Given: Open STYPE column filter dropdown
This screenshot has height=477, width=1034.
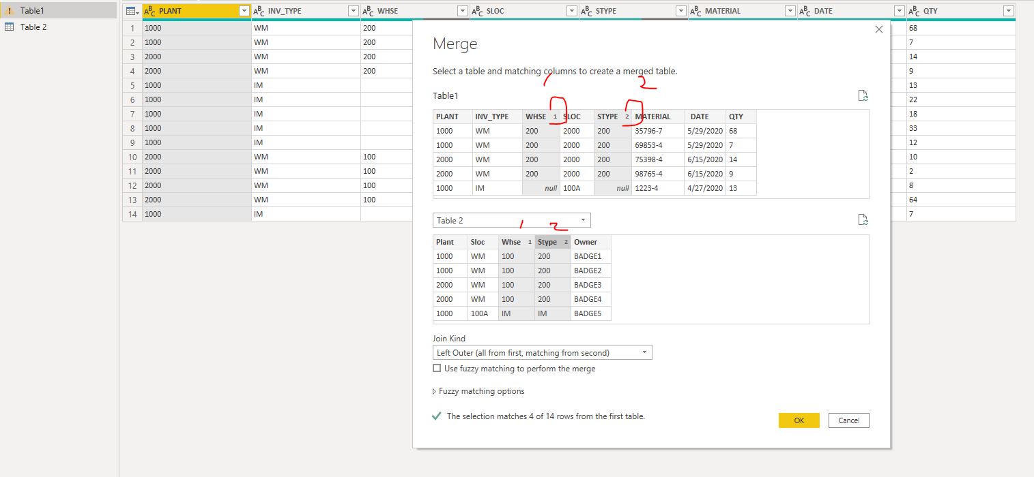Looking at the screenshot, I should coord(680,11).
